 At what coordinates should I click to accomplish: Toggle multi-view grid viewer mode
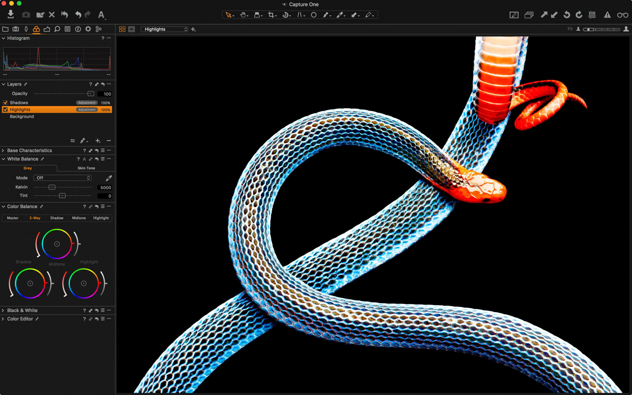pos(122,29)
